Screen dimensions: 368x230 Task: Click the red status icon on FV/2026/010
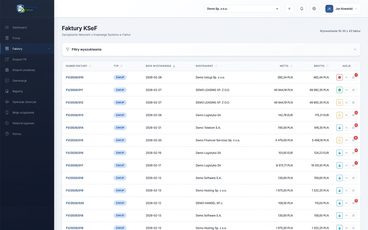(339, 77)
